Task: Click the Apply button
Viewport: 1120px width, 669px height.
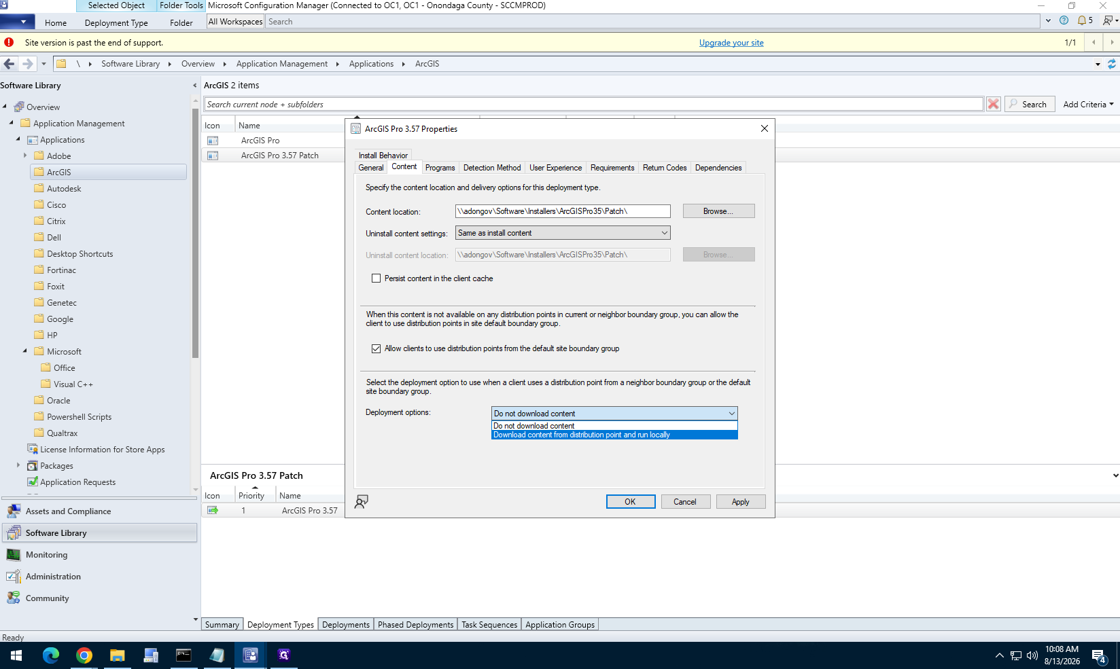Action: [x=741, y=502]
